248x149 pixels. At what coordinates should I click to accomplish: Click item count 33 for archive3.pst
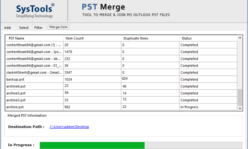[x=66, y=100]
